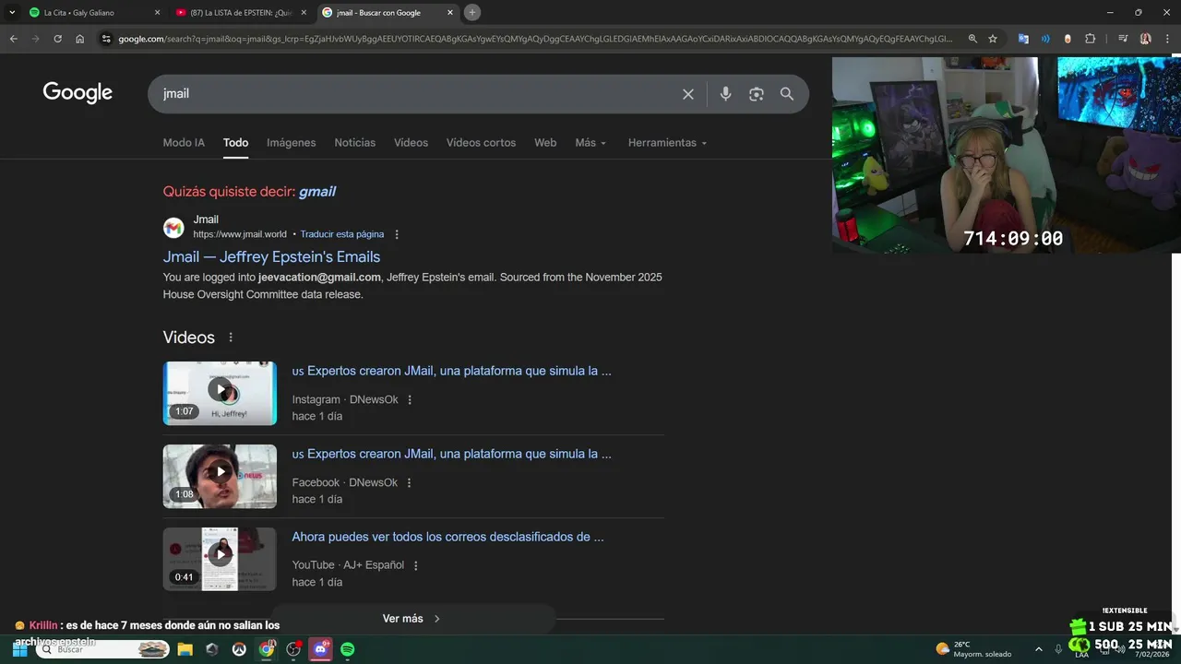The height and width of the screenshot is (664, 1181).
Task: Open weather widget showing 26°C
Action: click(973, 649)
